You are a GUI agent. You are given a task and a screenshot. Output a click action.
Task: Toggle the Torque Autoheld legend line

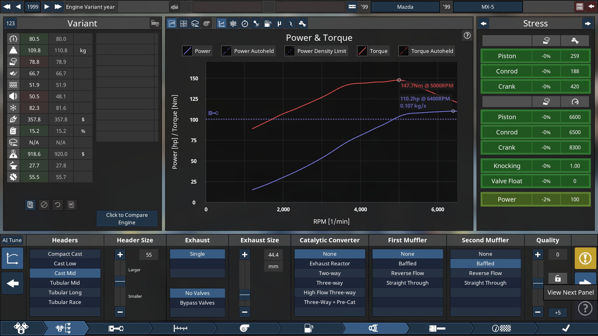pyautogui.click(x=427, y=51)
